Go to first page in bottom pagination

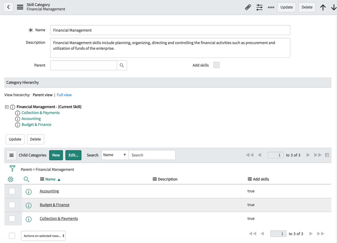253,234
